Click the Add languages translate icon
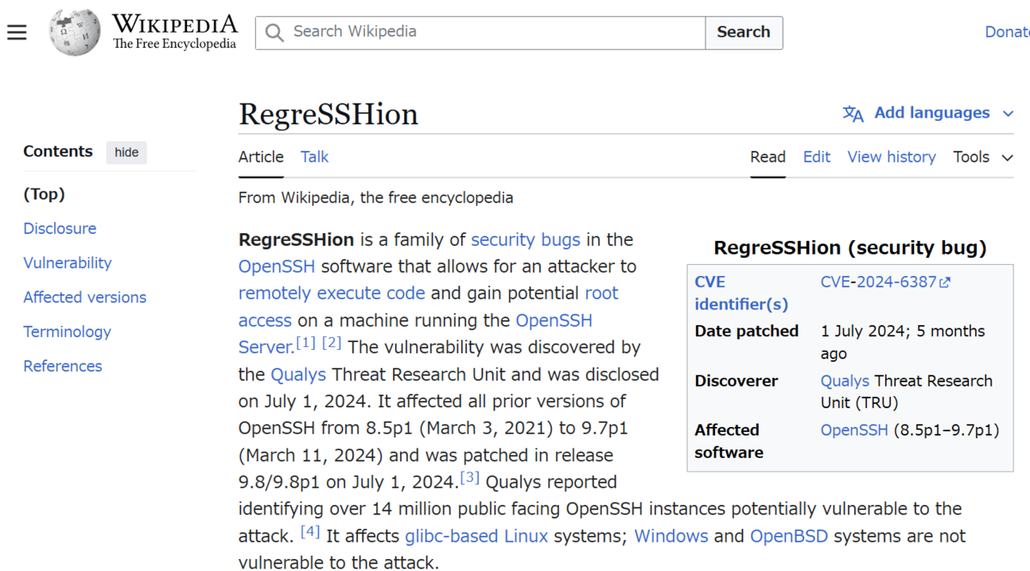This screenshot has width=1030, height=571. point(853,114)
